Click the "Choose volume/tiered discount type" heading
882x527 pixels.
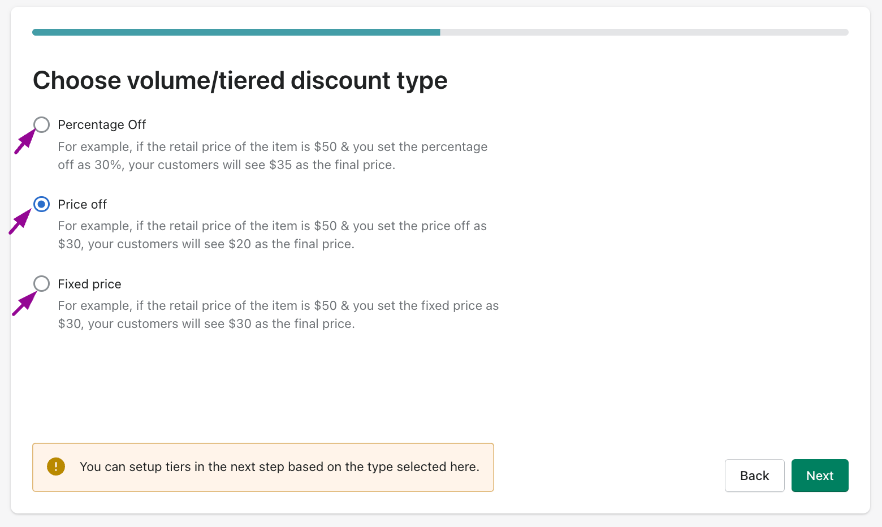240,80
